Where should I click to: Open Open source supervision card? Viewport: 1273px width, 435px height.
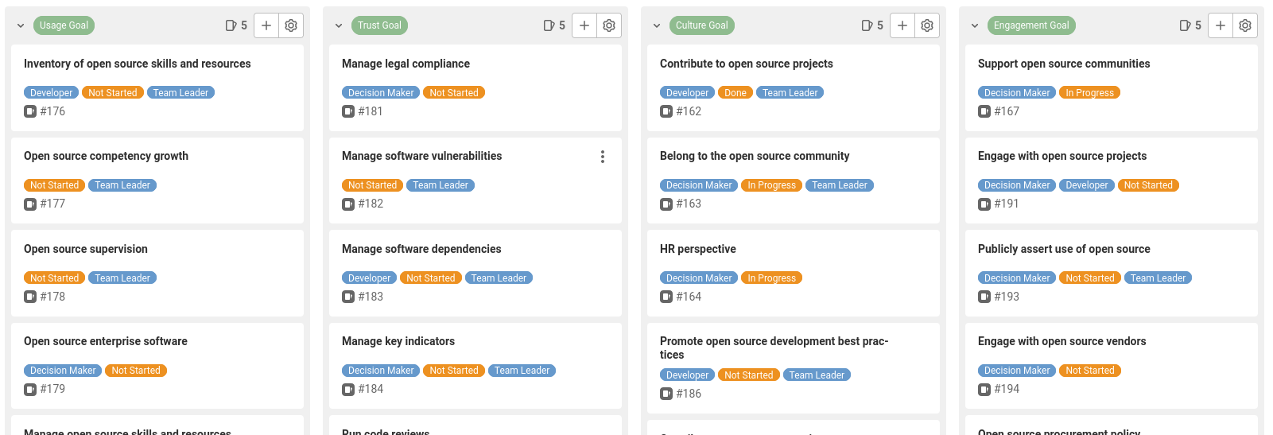pyautogui.click(x=86, y=249)
